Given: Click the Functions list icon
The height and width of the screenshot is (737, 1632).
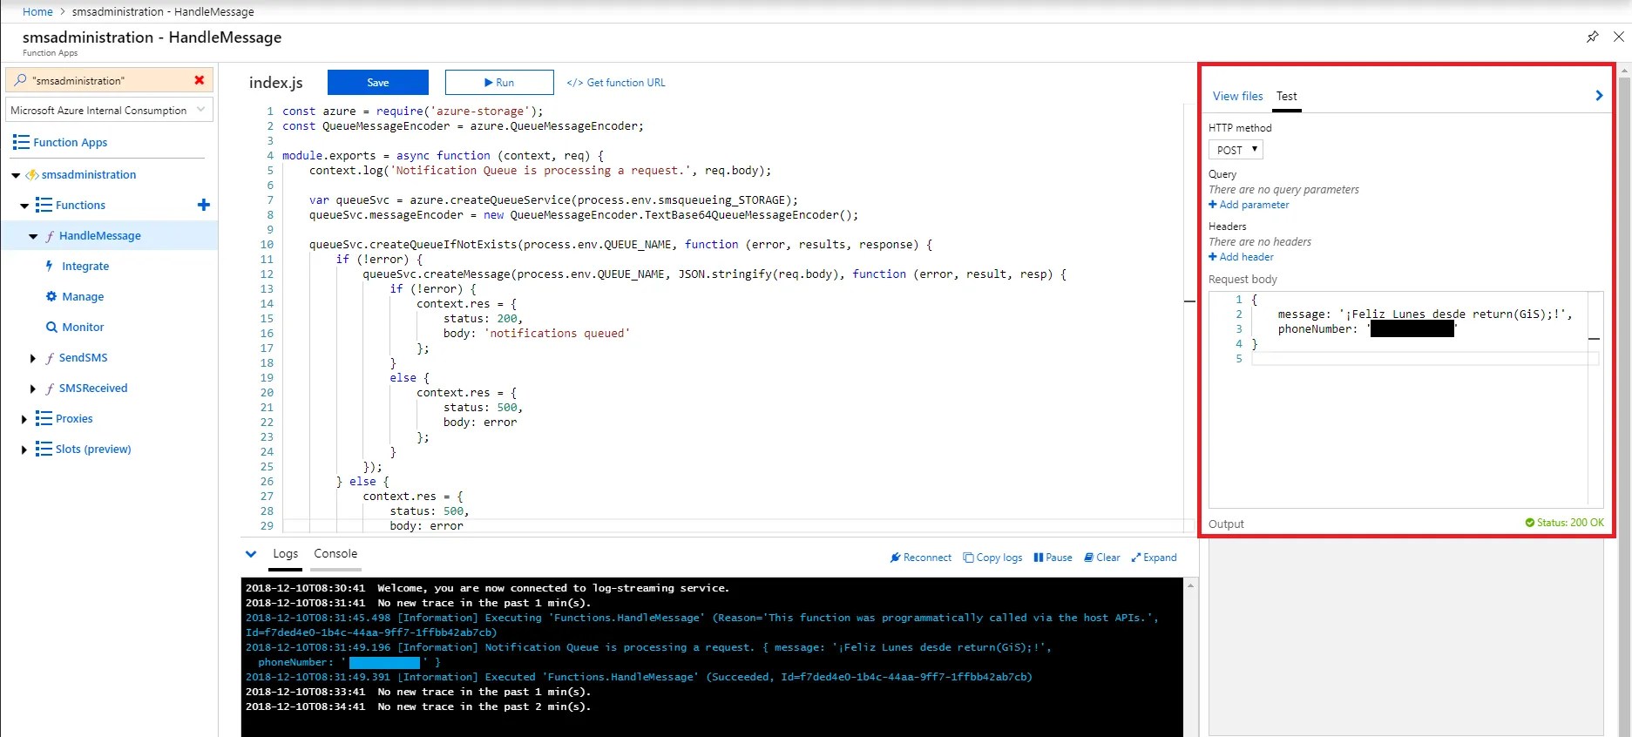Looking at the screenshot, I should pos(44,205).
